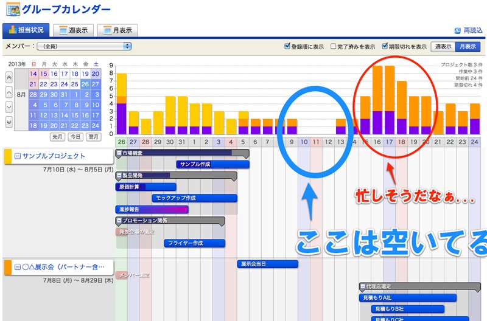Click the Group Calendar app icon

pos(13,9)
